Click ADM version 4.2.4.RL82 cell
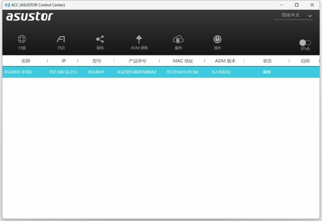This screenshot has height=221, width=322. 221,72
